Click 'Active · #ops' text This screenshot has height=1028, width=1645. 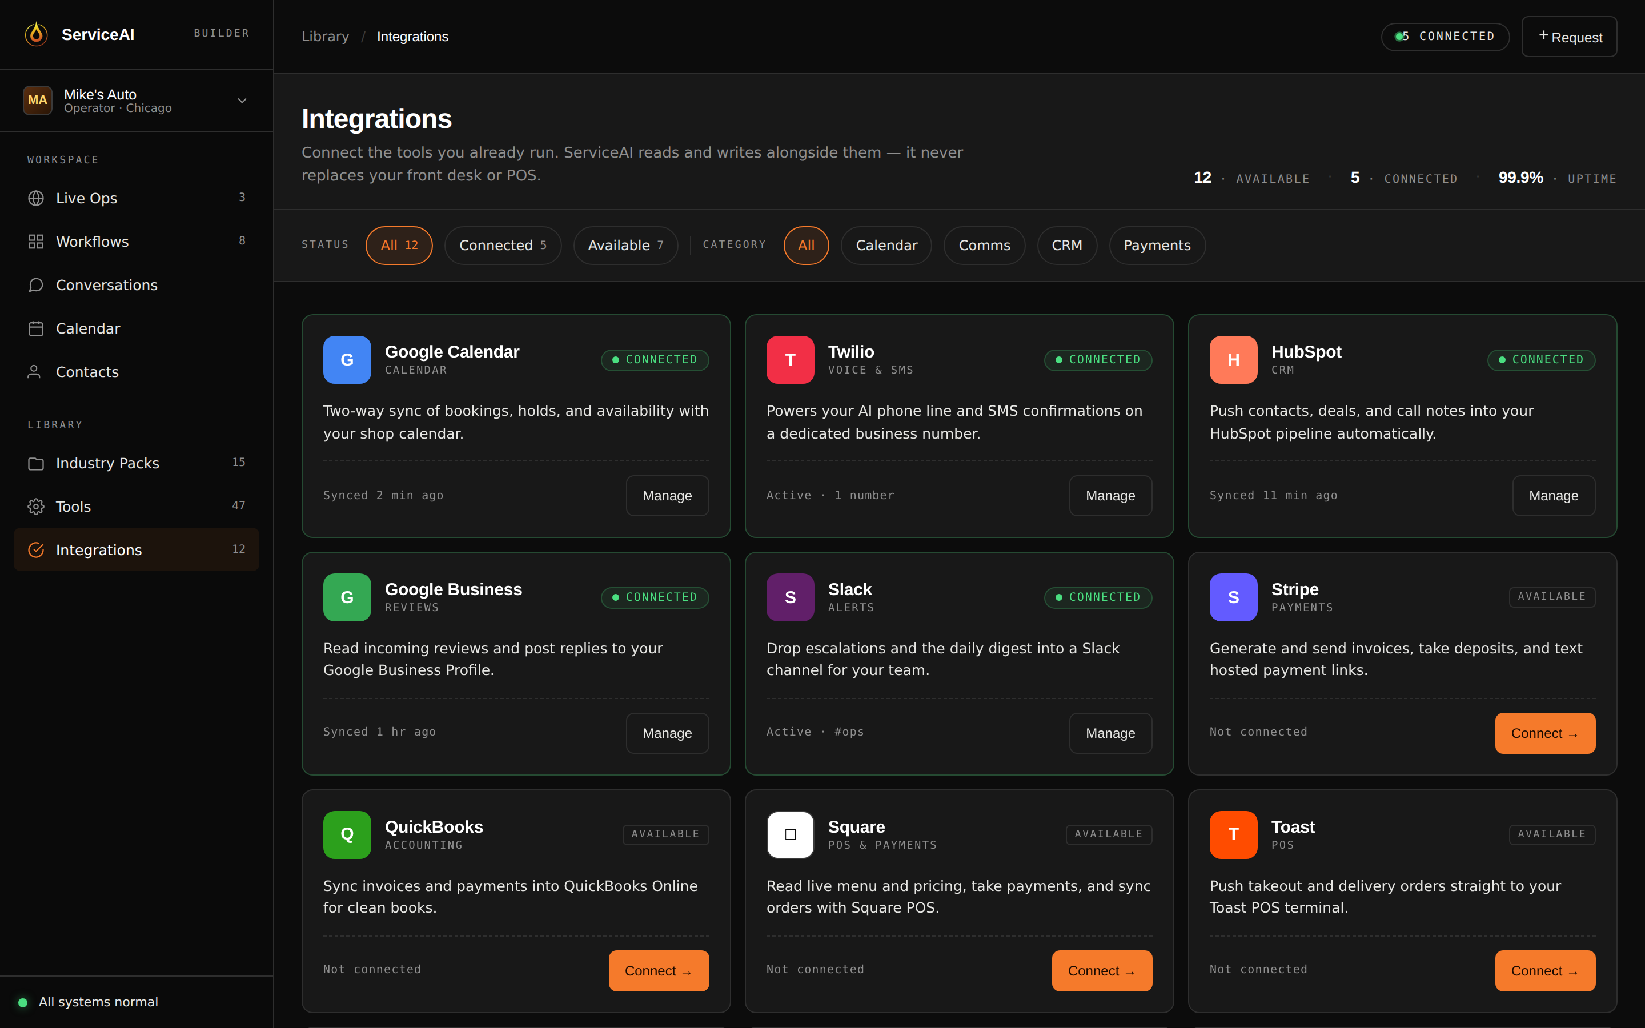coord(815,732)
